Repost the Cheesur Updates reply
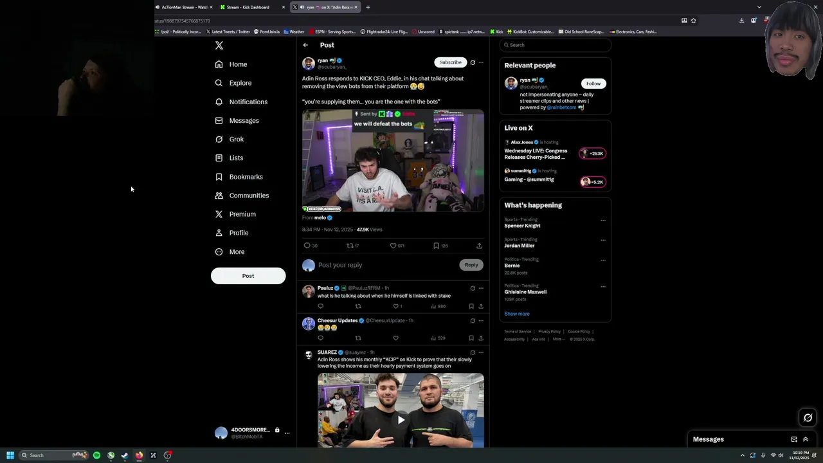Image resolution: width=823 pixels, height=463 pixels. [358, 338]
